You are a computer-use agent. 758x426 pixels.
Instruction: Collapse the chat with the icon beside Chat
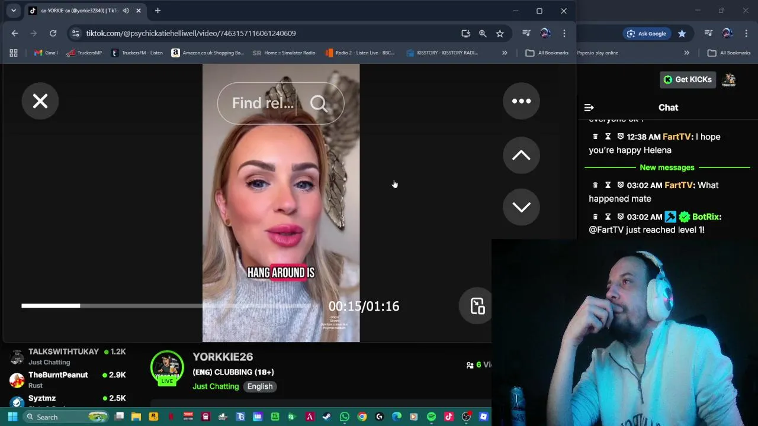[x=589, y=108]
